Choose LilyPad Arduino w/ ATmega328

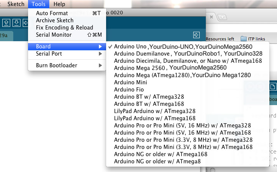pos(188,111)
